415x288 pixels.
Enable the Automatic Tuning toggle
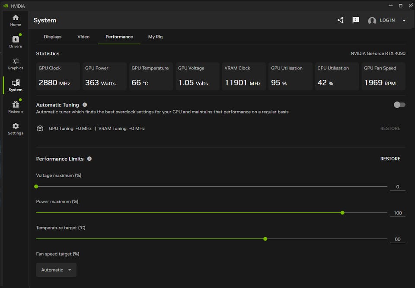[x=399, y=105]
